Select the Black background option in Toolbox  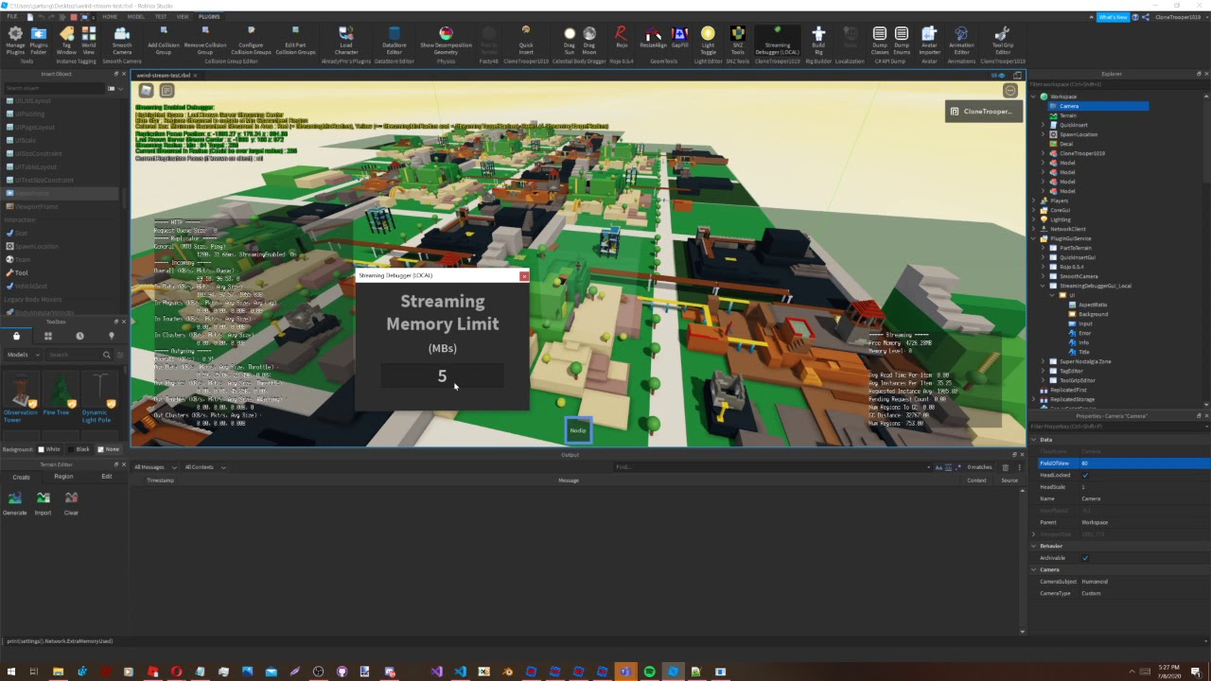[x=79, y=449]
